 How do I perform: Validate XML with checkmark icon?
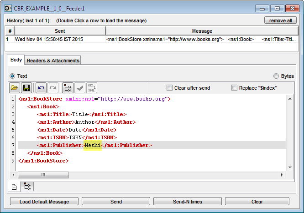(80, 88)
